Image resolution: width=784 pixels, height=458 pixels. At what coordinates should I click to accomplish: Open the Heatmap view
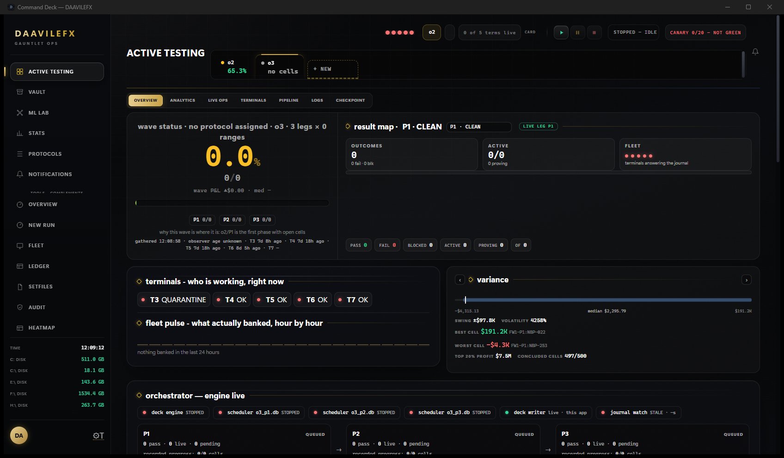(x=57, y=328)
